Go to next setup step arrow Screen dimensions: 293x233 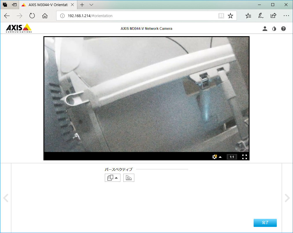287,198
